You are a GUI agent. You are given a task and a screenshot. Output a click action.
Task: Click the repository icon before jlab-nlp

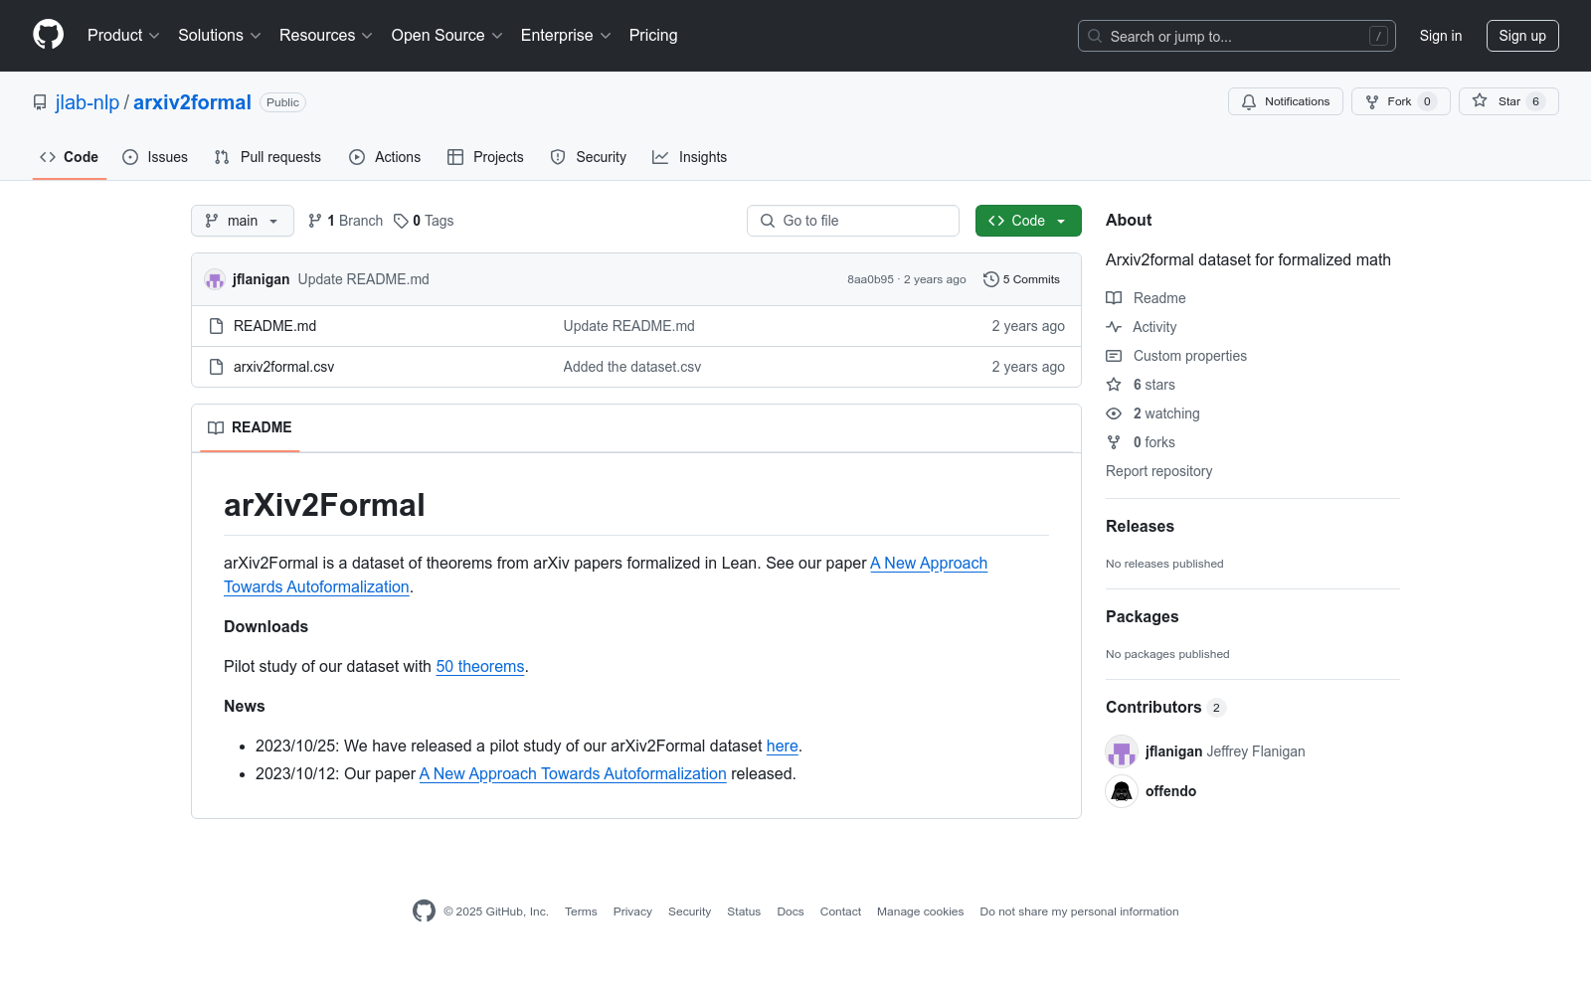[40, 102]
